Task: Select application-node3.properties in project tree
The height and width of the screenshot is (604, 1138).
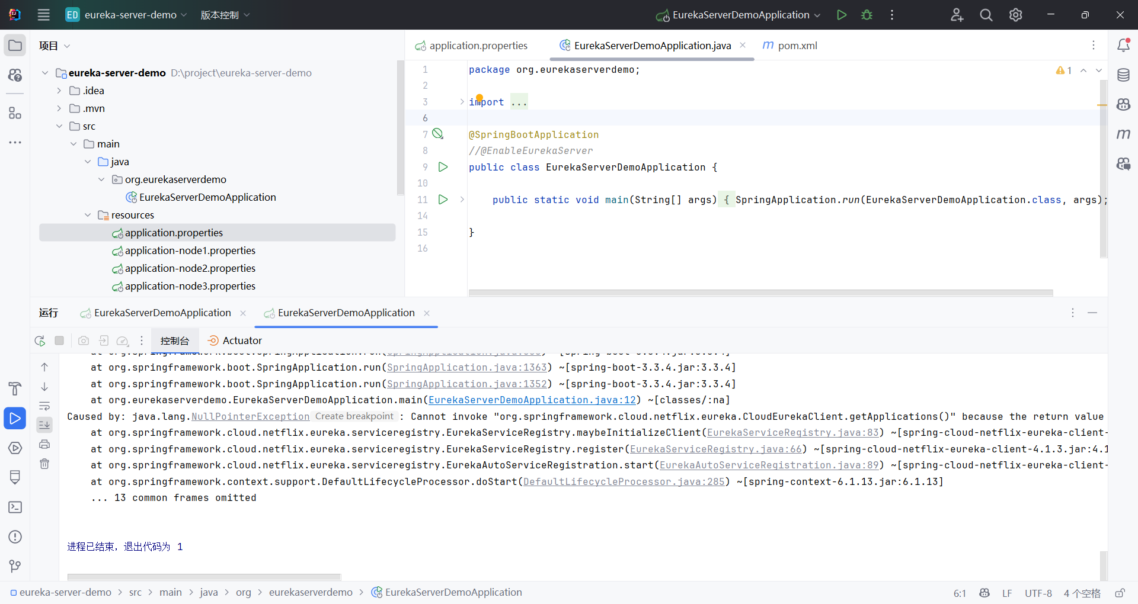Action: 190,286
